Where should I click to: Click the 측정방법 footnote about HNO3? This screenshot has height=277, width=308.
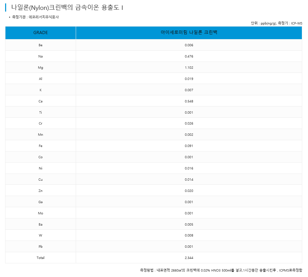(x=221, y=270)
